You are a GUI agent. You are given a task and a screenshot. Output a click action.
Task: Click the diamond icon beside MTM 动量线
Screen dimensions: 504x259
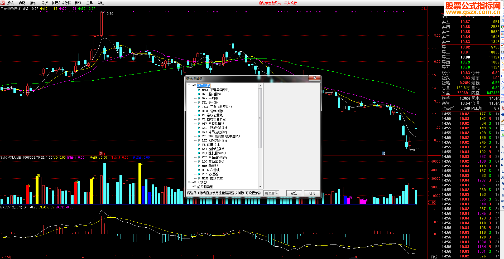click(199, 166)
